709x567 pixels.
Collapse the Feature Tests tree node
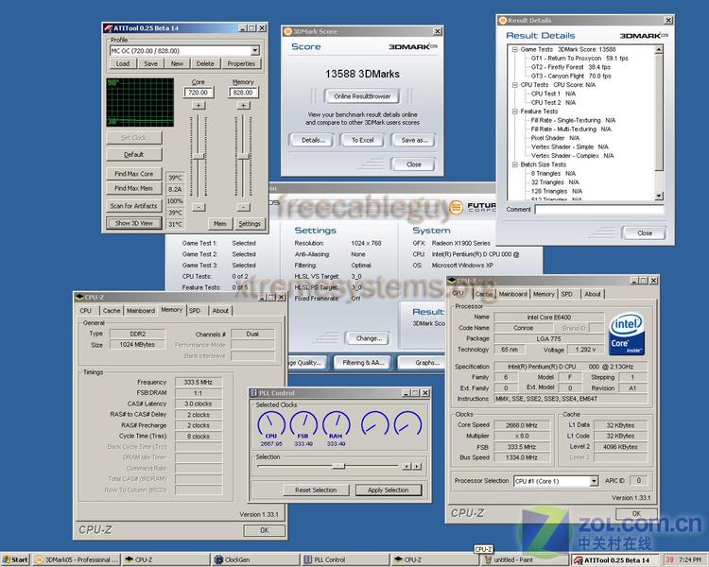pos(514,112)
